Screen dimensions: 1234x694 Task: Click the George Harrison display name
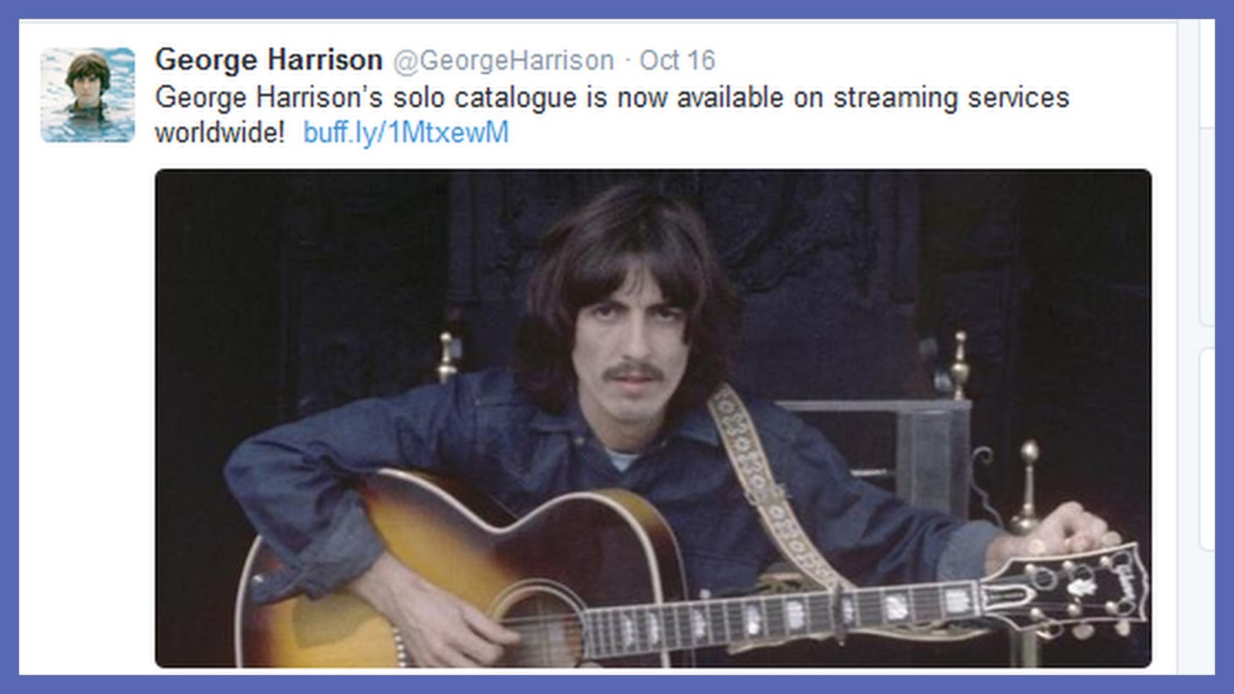click(268, 59)
